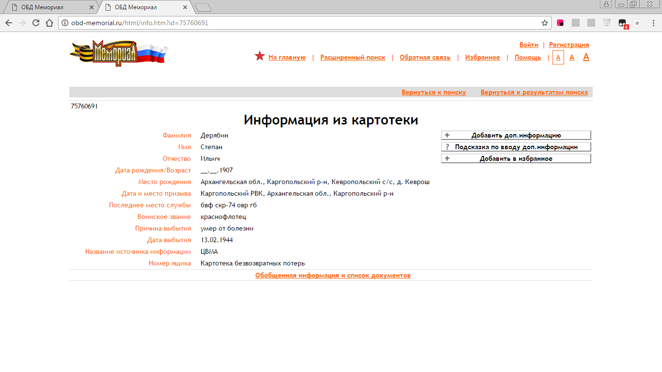Open Обратная связь link

(425, 57)
